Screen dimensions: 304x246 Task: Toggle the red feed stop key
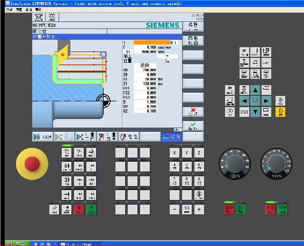pos(270,210)
